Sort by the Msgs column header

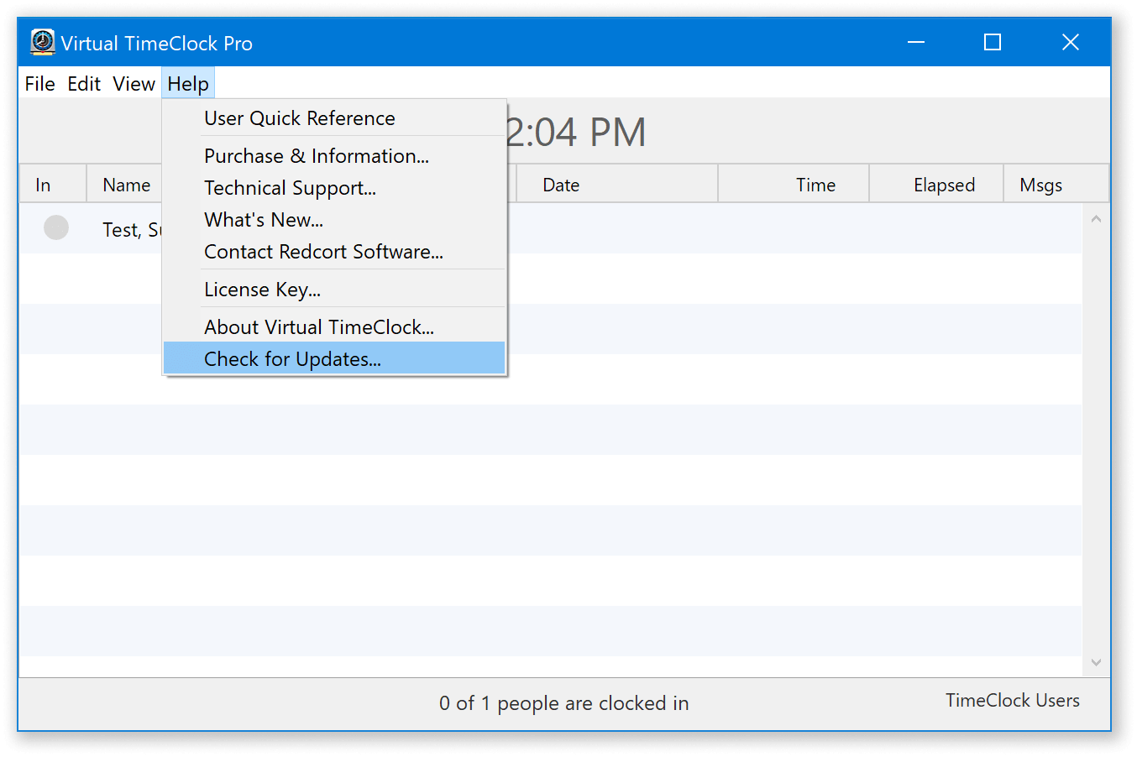coord(1056,185)
